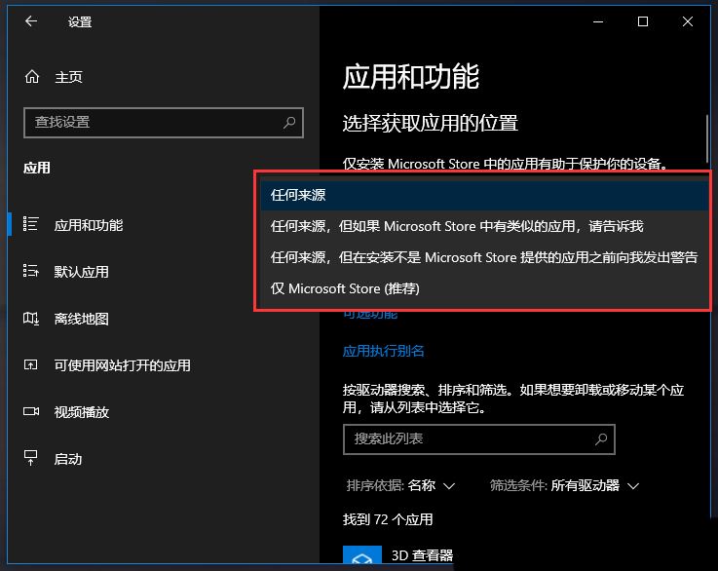Click the 应用和功能 list icon
718x571 pixels.
pos(31,225)
